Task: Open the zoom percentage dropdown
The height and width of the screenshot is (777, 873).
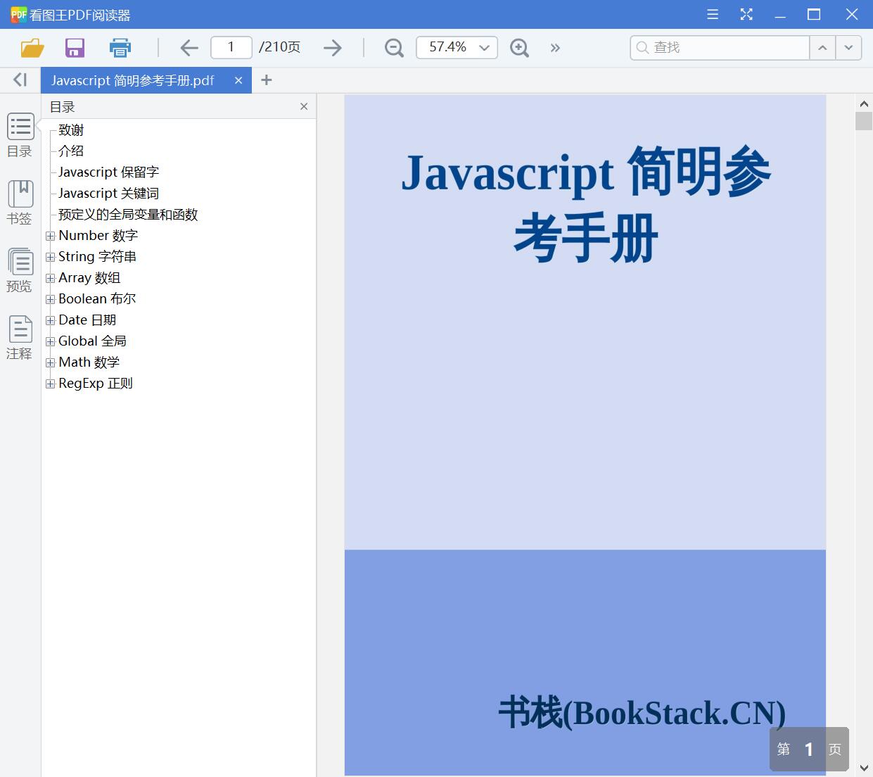Action: coord(483,47)
